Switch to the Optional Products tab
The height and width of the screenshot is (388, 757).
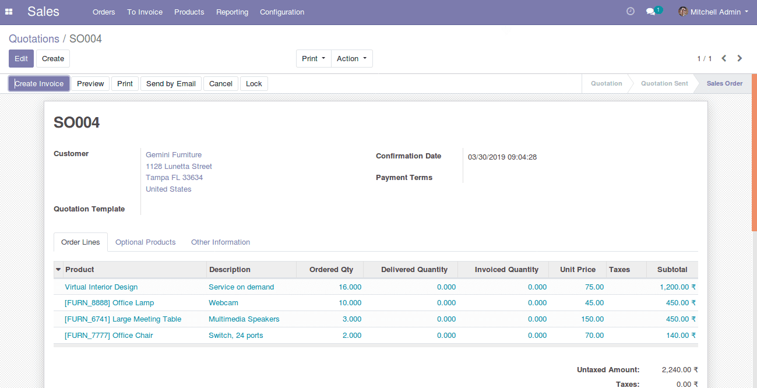click(x=145, y=242)
